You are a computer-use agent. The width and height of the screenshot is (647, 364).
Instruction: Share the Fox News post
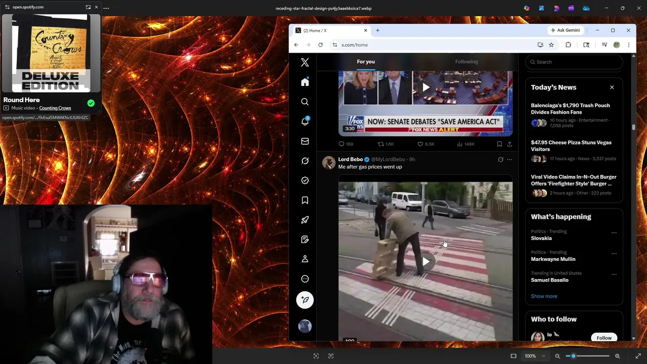510,144
